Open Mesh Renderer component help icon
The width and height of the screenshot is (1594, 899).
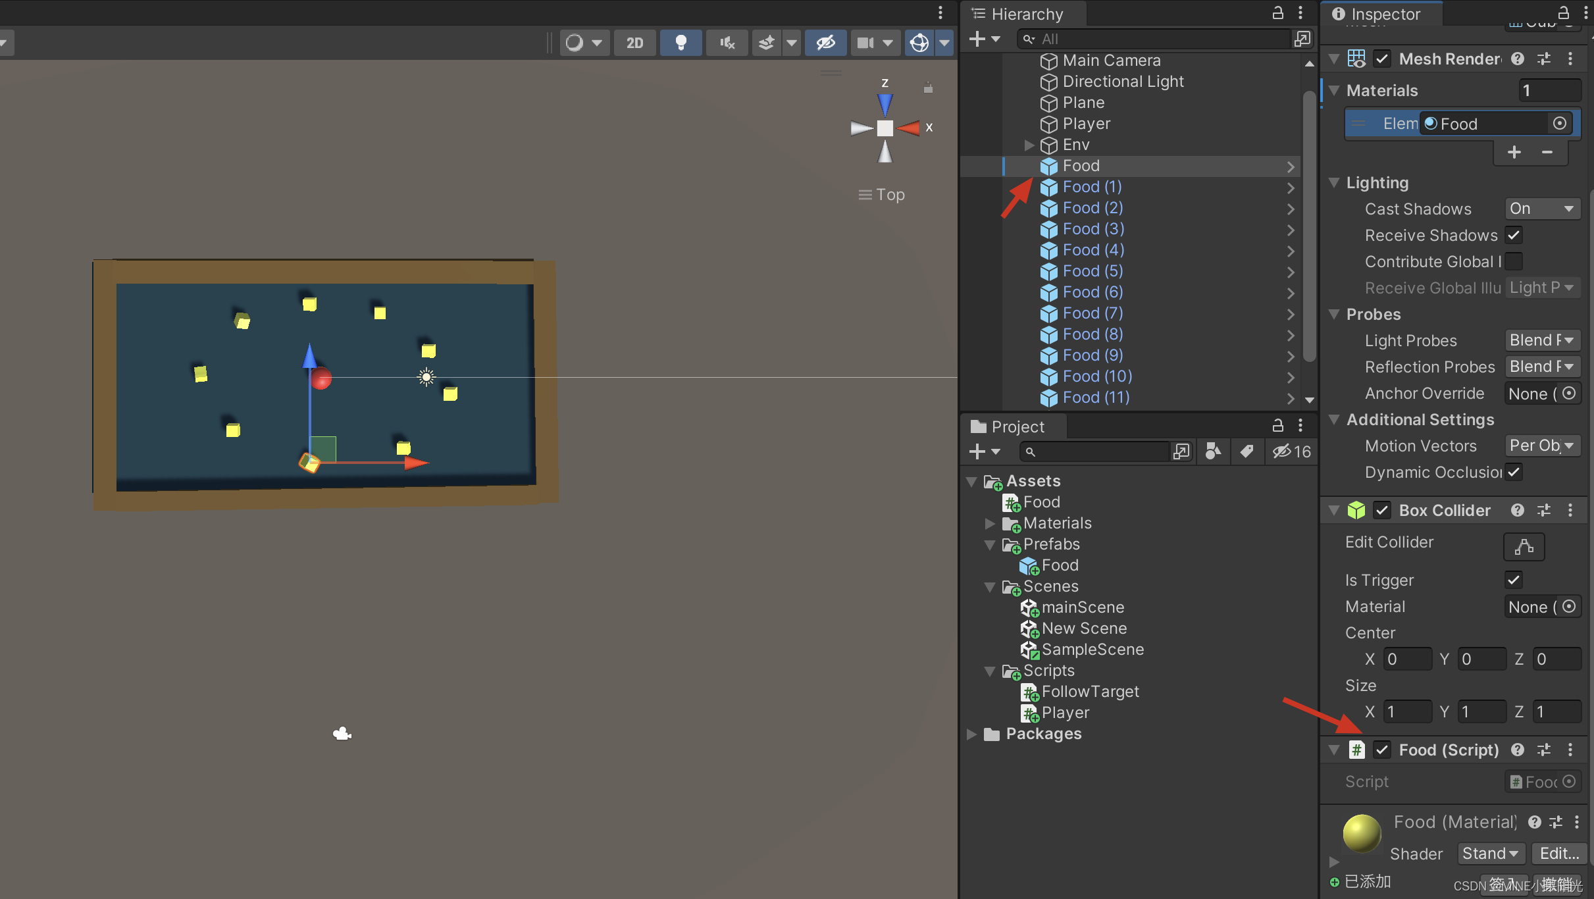pos(1518,59)
